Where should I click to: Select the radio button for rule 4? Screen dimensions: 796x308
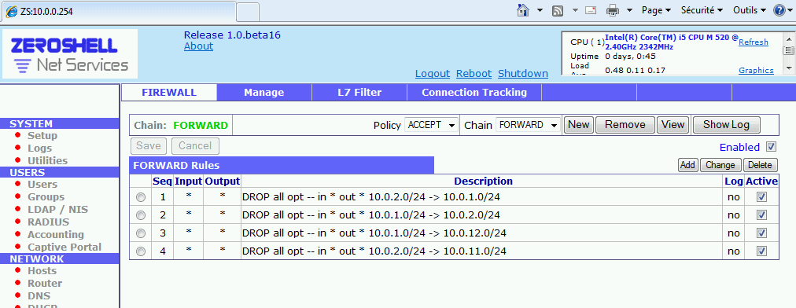[x=141, y=251]
